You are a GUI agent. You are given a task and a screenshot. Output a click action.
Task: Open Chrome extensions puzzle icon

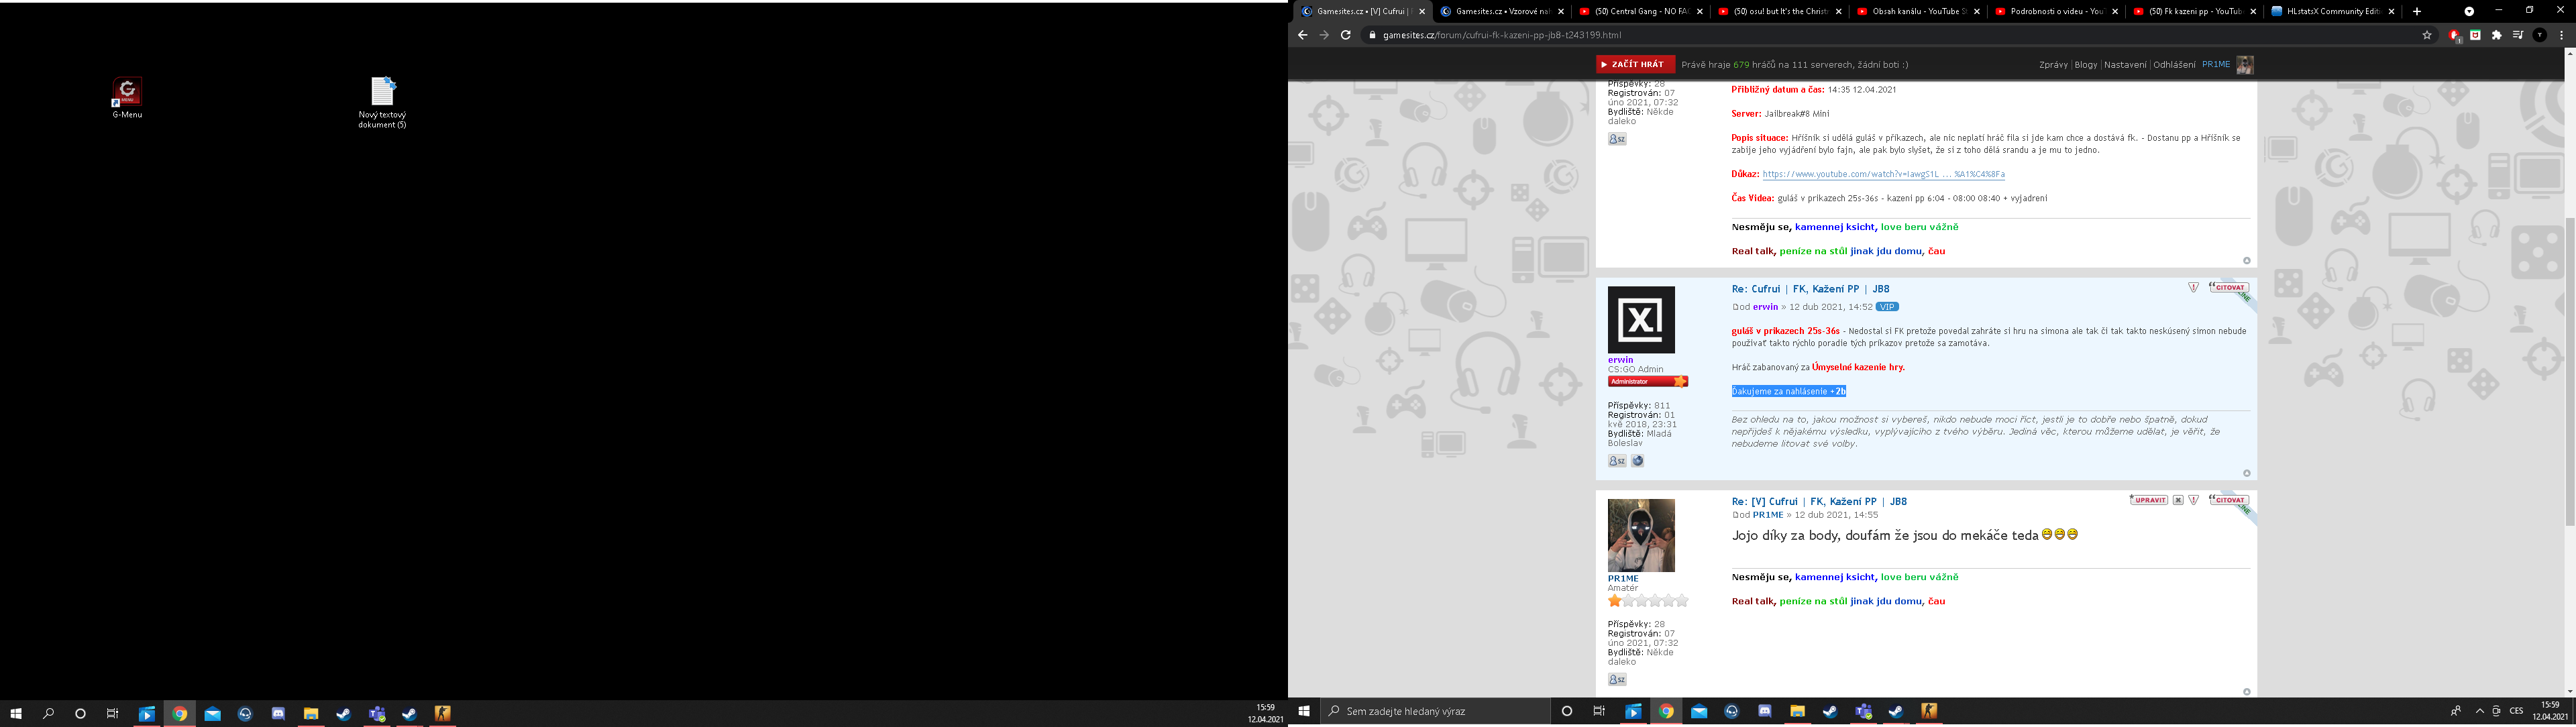coord(2496,35)
